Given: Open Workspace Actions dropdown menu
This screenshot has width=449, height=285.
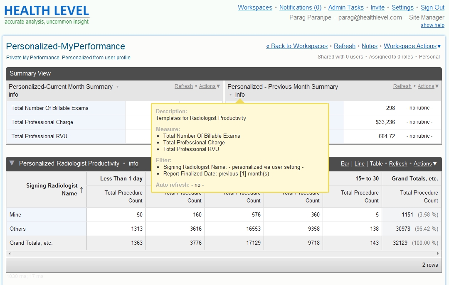Looking at the screenshot, I should pyautogui.click(x=412, y=46).
